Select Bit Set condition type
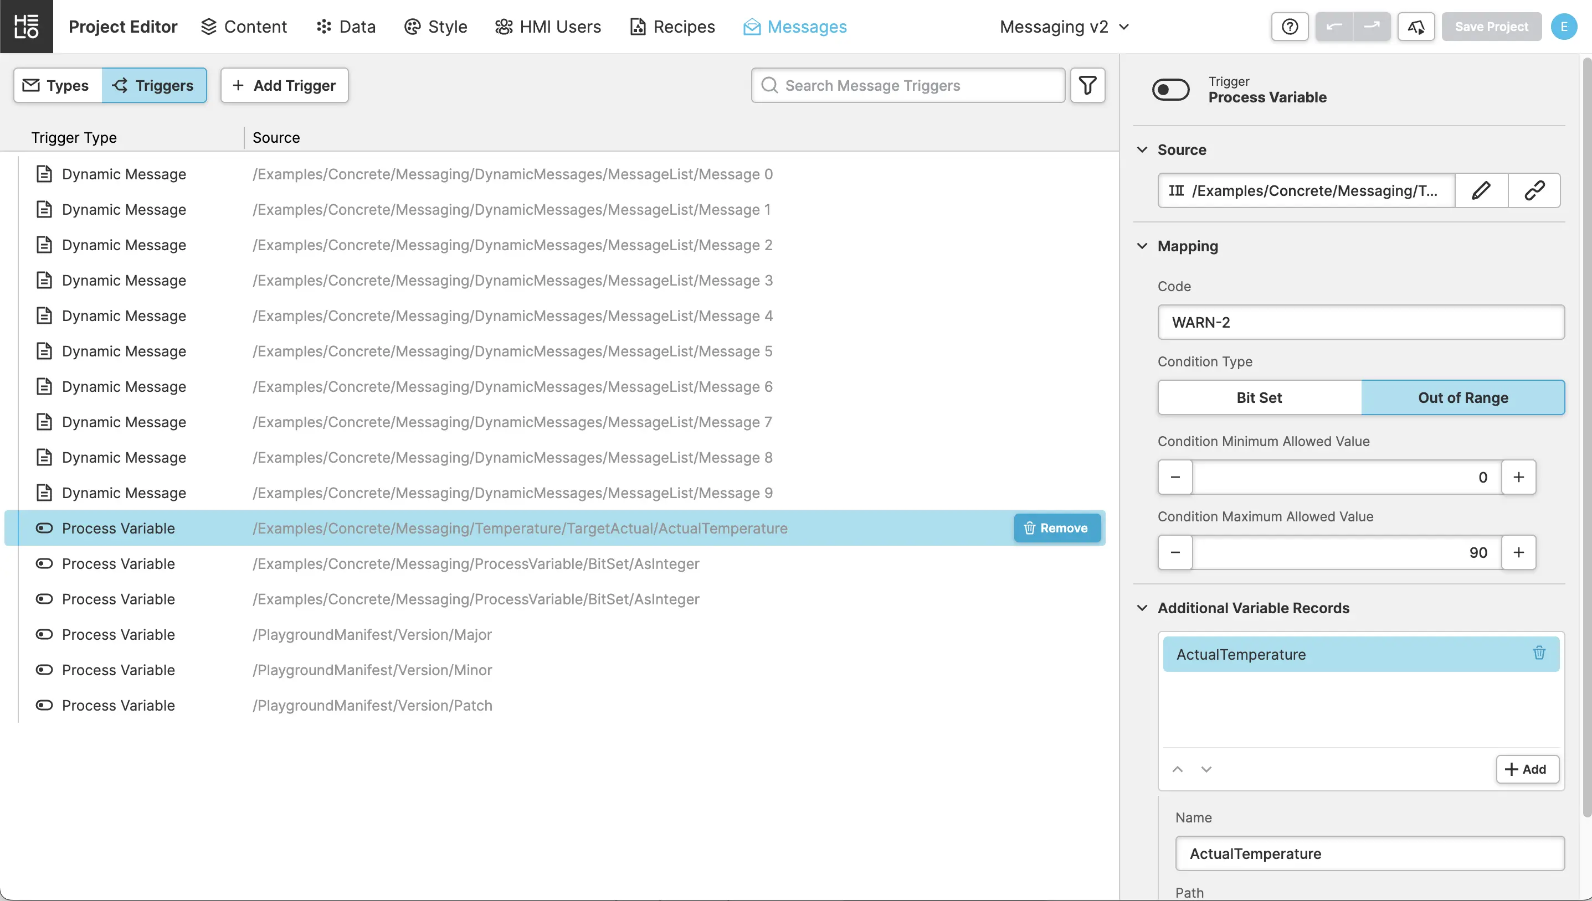 tap(1259, 398)
